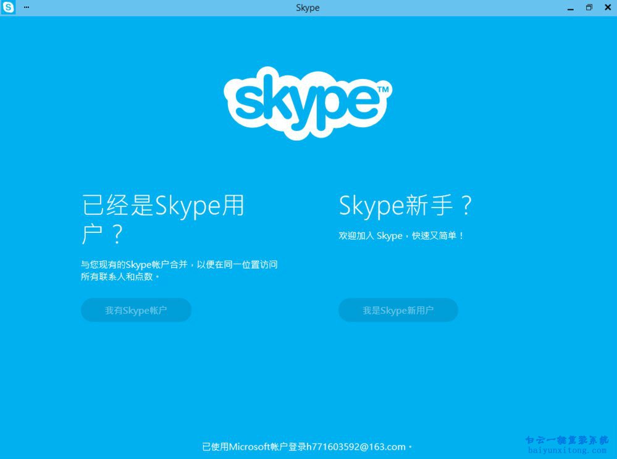This screenshot has height=459, width=617.
Task: Click the account merge description paragraph
Action: click(x=180, y=270)
